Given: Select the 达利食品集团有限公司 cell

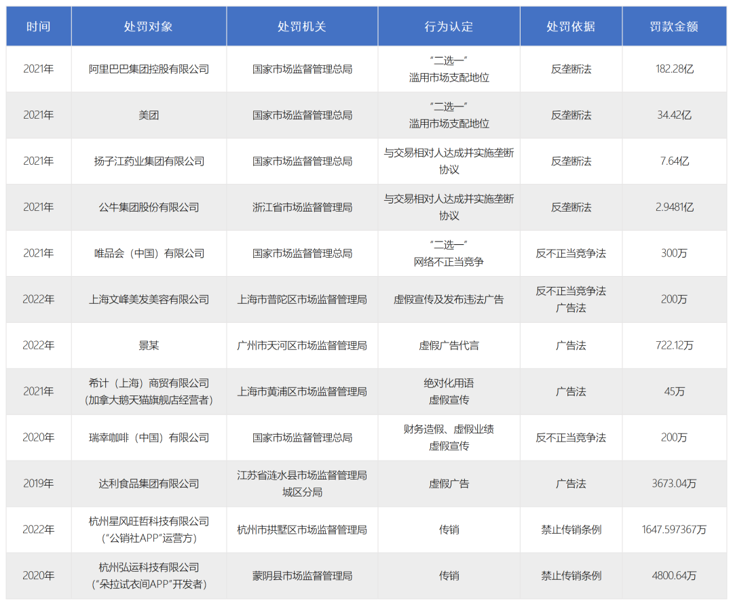Looking at the screenshot, I should [149, 484].
